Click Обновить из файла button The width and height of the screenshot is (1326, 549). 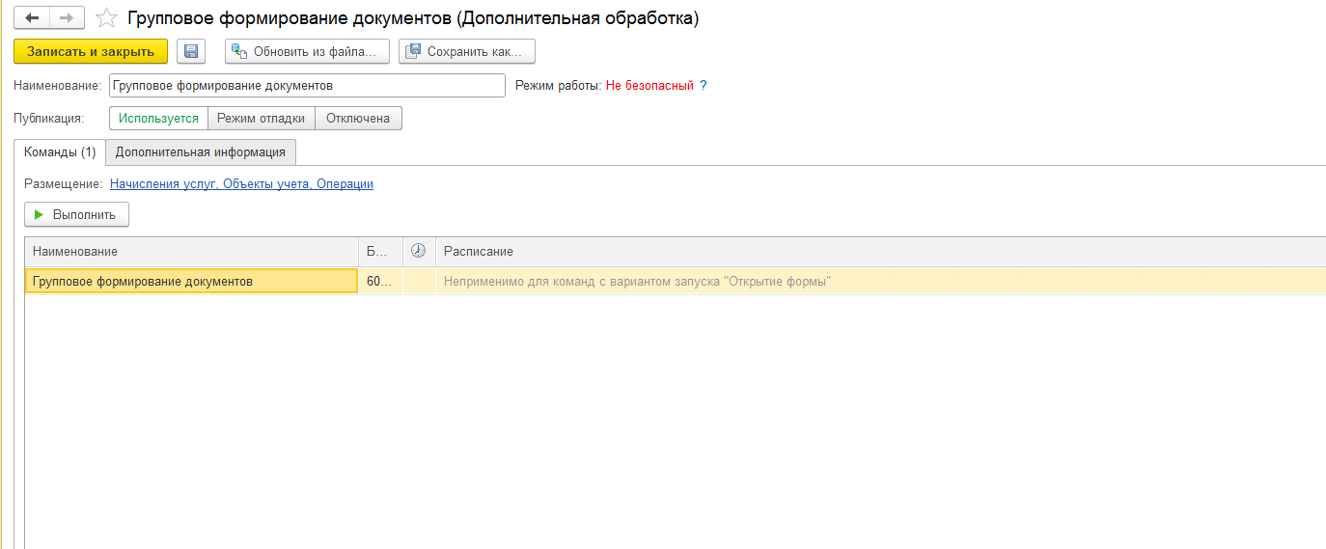(308, 51)
